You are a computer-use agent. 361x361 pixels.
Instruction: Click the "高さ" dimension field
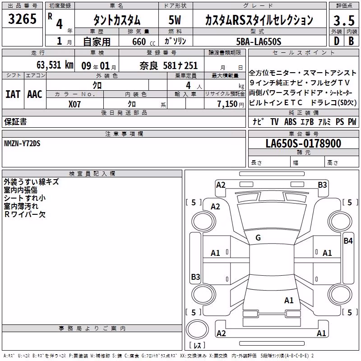(x=342, y=162)
